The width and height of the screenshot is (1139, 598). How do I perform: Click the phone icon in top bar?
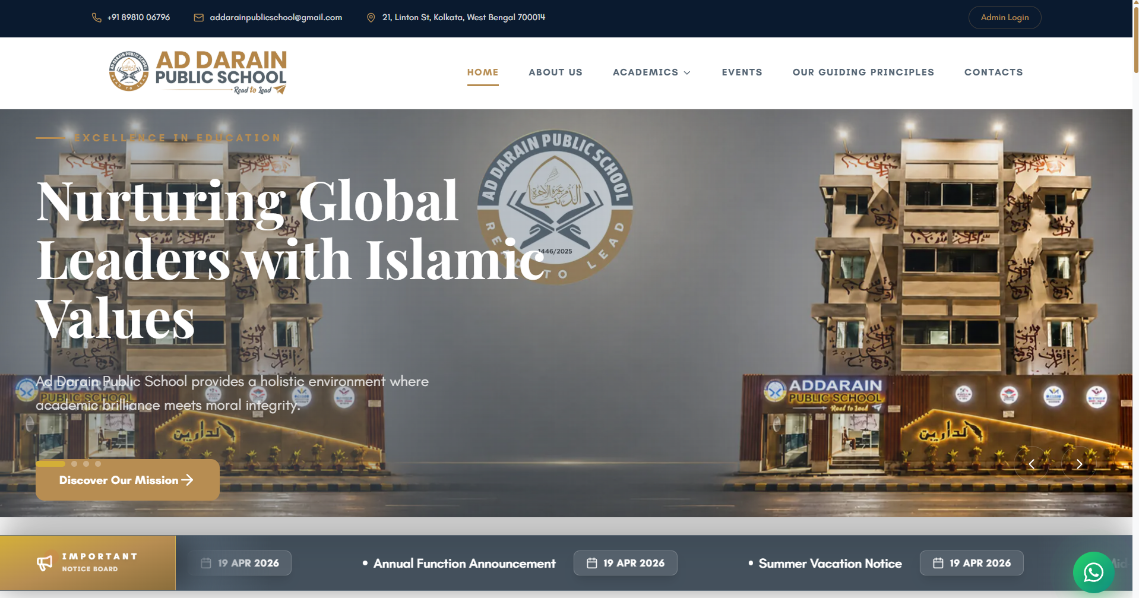(96, 18)
